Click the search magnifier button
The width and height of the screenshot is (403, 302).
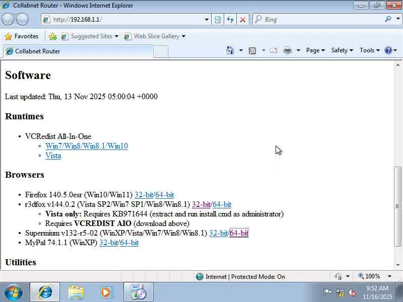[388, 19]
